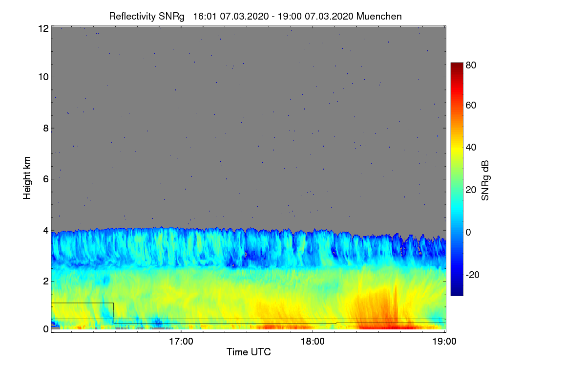Click the 8 height tick label

pyautogui.click(x=46, y=128)
